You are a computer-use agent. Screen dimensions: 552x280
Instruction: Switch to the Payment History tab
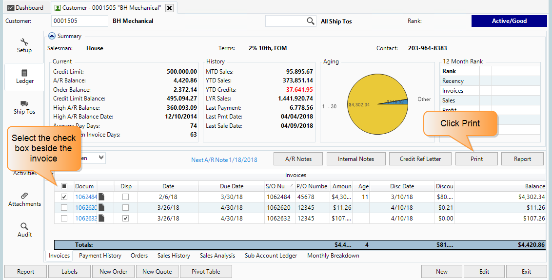pyautogui.click(x=100, y=256)
